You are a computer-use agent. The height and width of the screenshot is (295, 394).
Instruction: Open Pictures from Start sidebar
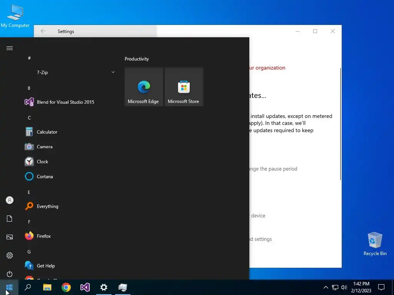pos(10,237)
